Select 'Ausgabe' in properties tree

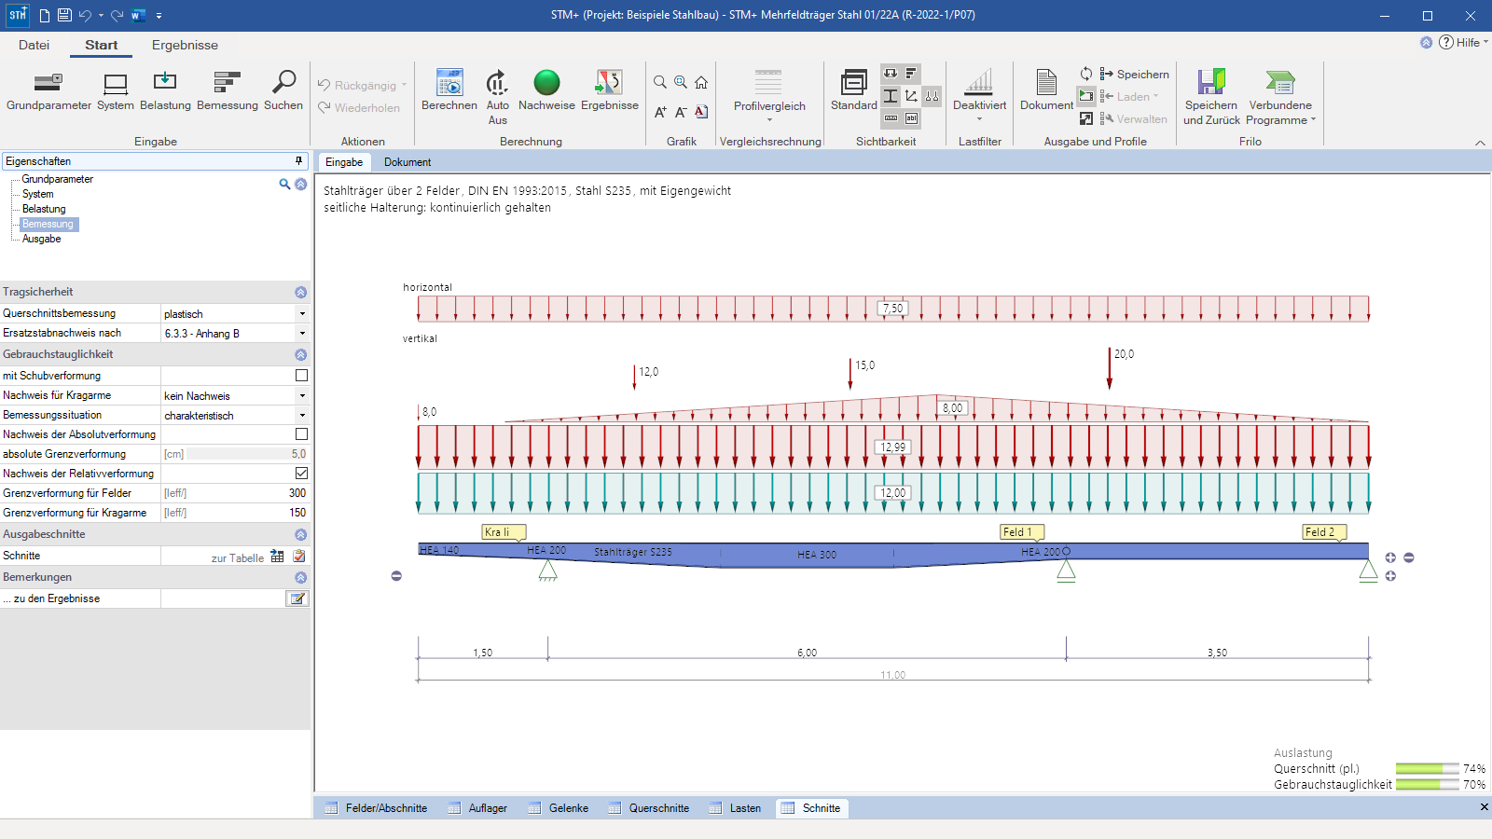tap(42, 239)
